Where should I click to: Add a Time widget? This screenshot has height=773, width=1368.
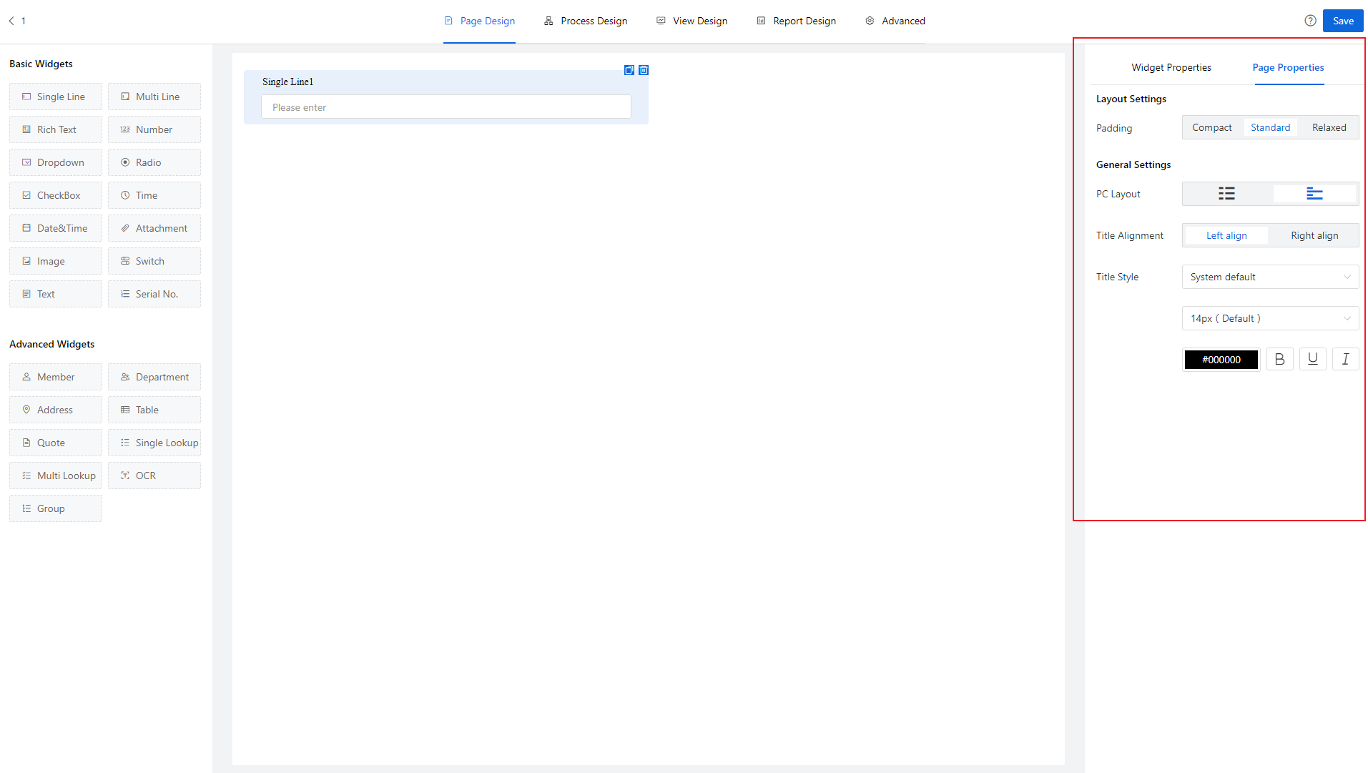[x=154, y=195]
